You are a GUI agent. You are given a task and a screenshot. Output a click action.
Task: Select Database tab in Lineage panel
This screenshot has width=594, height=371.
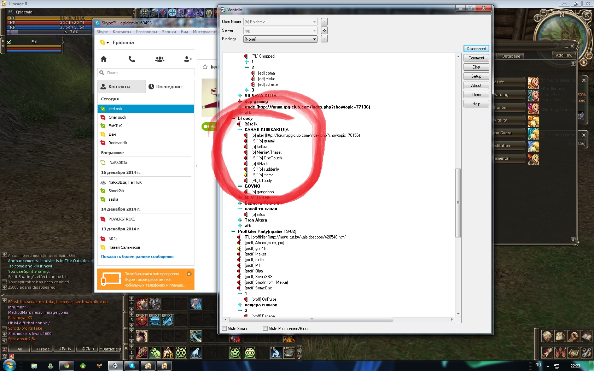click(511, 56)
